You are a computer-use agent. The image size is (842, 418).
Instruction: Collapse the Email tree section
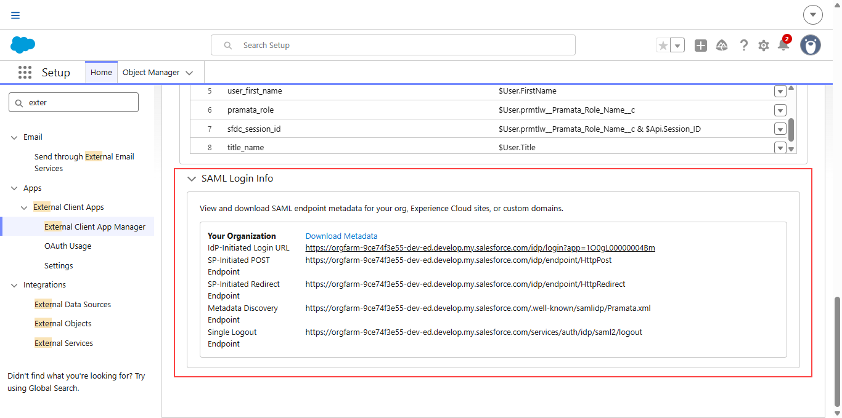[x=14, y=137]
